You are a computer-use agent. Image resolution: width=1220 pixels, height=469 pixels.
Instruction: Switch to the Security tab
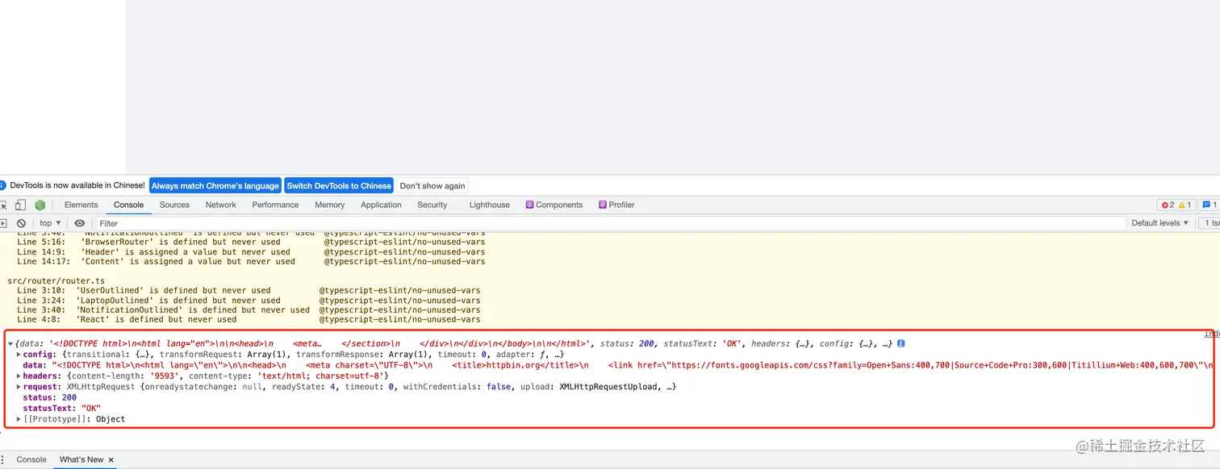click(x=432, y=205)
